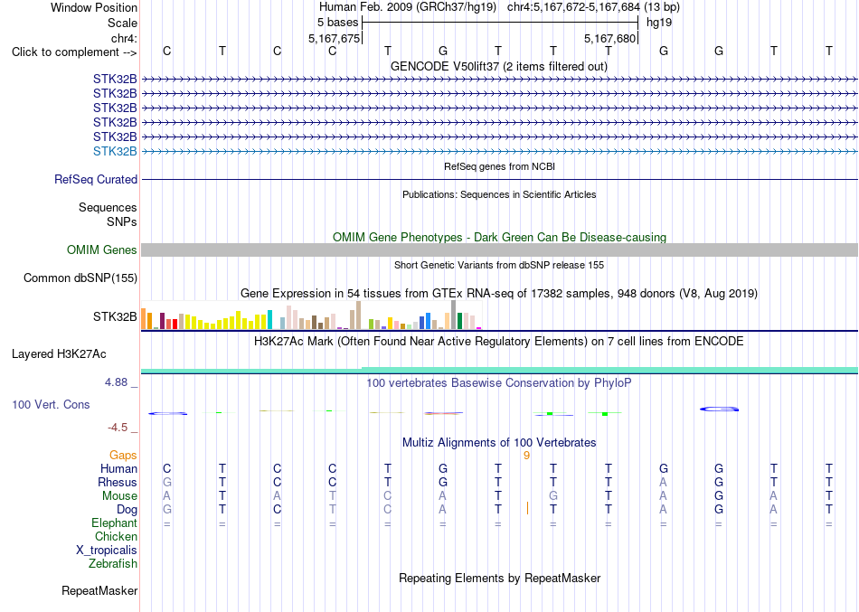The height and width of the screenshot is (612, 859).
Task: Click the X_tropicalis alignment row label
Action: point(107,551)
